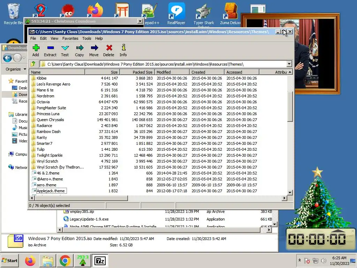Click the Start button
This screenshot has width=357, height=268.
click(9, 260)
